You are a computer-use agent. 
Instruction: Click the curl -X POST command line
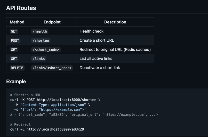tap(55, 100)
